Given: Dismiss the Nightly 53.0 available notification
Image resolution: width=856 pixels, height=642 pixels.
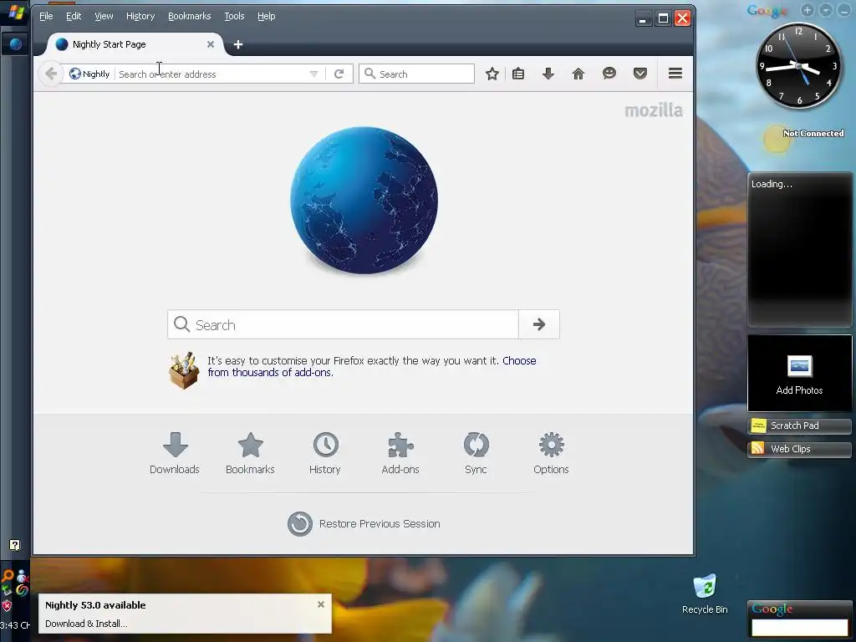Looking at the screenshot, I should [321, 604].
